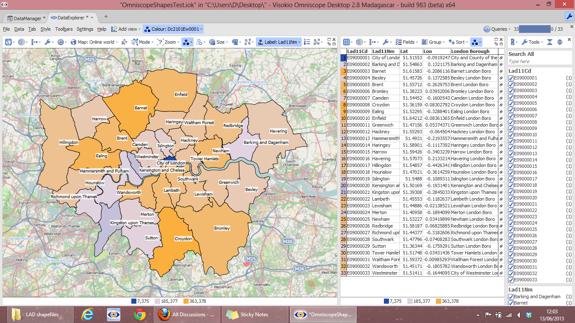Click the Sort button in table toolbar
The width and height of the screenshot is (575, 323).
[x=457, y=42]
